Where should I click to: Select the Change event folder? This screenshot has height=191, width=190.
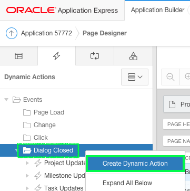click(x=45, y=125)
